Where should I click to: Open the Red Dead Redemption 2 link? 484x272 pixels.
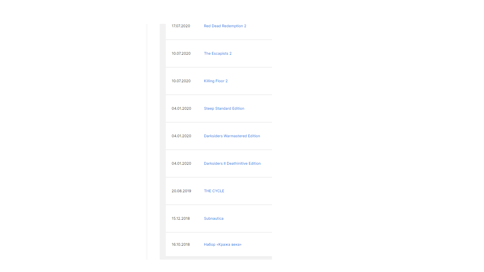(x=225, y=26)
